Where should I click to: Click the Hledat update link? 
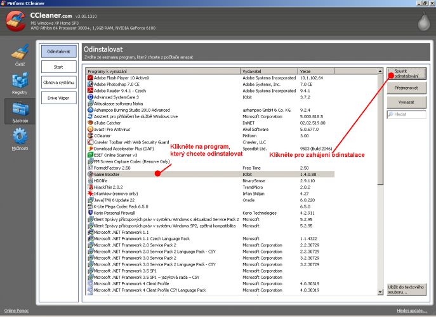(x=412, y=311)
